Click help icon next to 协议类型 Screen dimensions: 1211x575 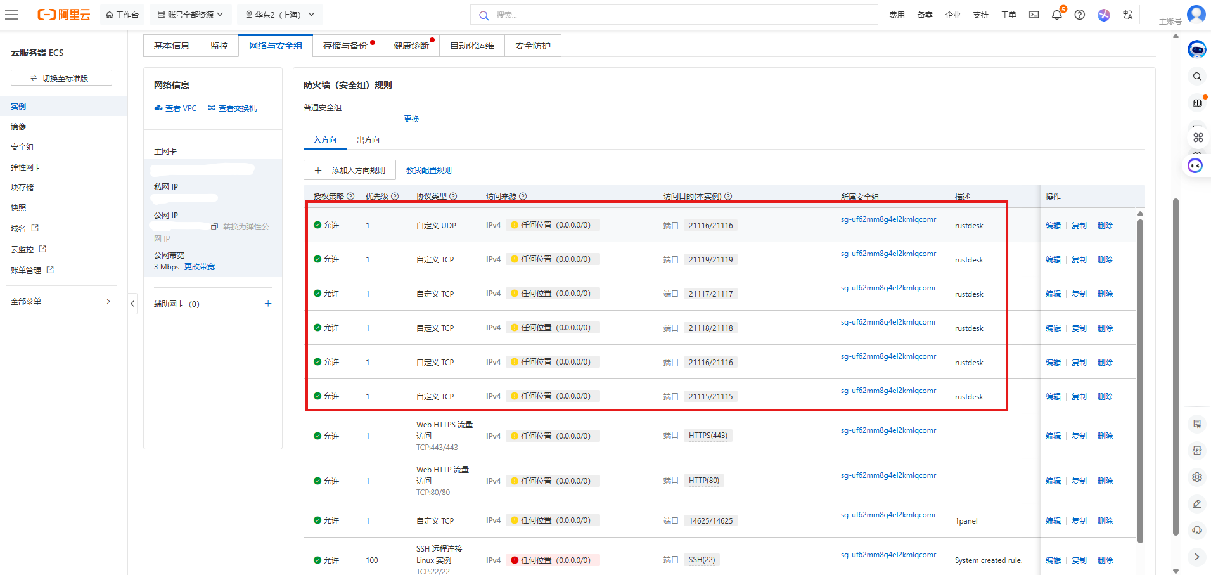tap(453, 197)
